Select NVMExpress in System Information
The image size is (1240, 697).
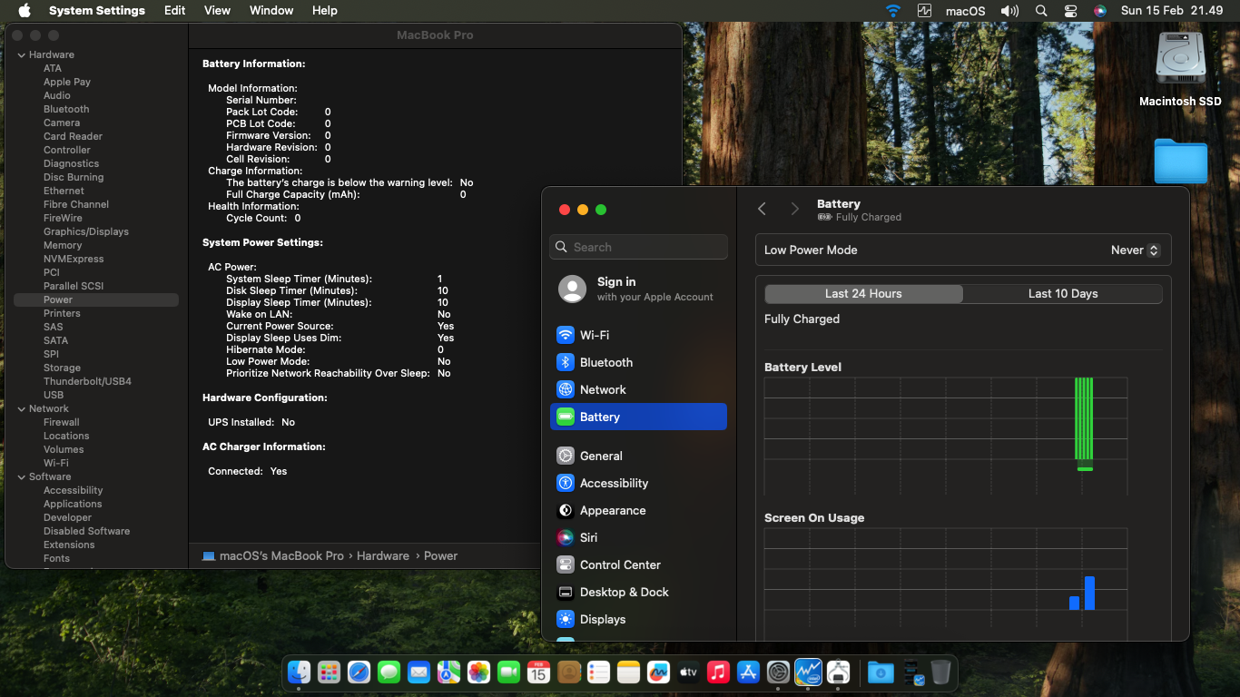(x=74, y=259)
